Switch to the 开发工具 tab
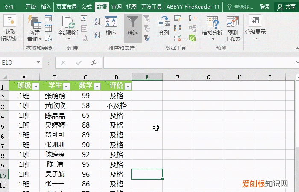The width and height of the screenshot is (299, 192). tap(151, 7)
